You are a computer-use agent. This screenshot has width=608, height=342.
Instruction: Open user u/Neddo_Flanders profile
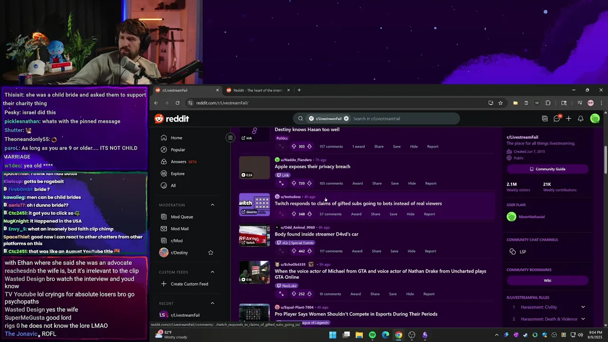[x=296, y=160]
